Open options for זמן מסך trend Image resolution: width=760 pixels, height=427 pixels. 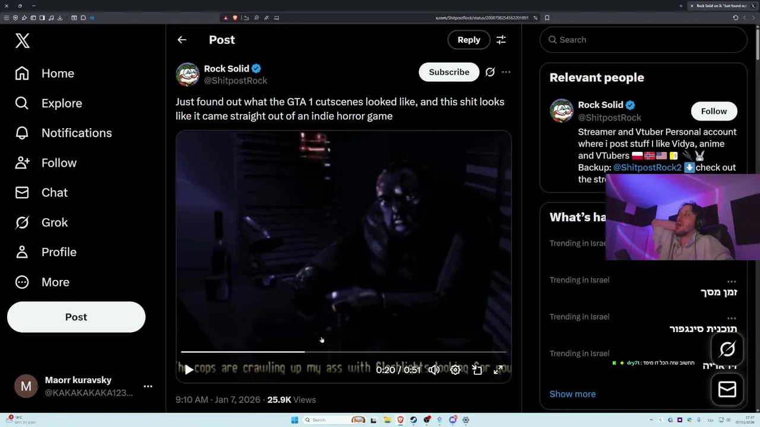pos(731,281)
